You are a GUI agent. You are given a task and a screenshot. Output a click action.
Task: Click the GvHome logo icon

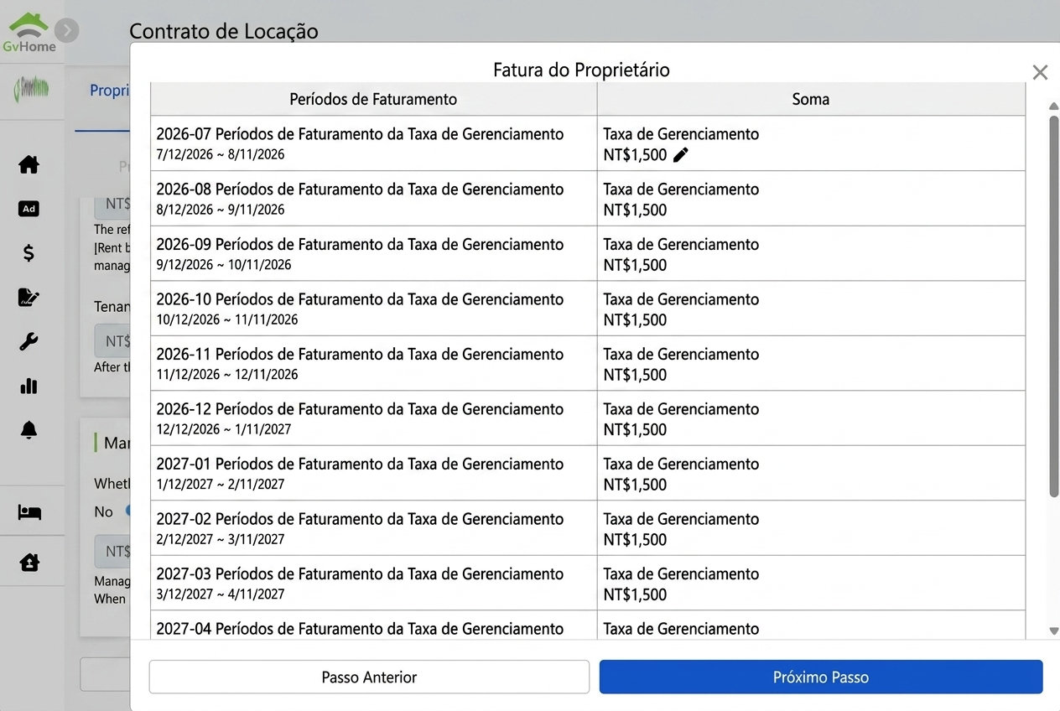point(29,32)
